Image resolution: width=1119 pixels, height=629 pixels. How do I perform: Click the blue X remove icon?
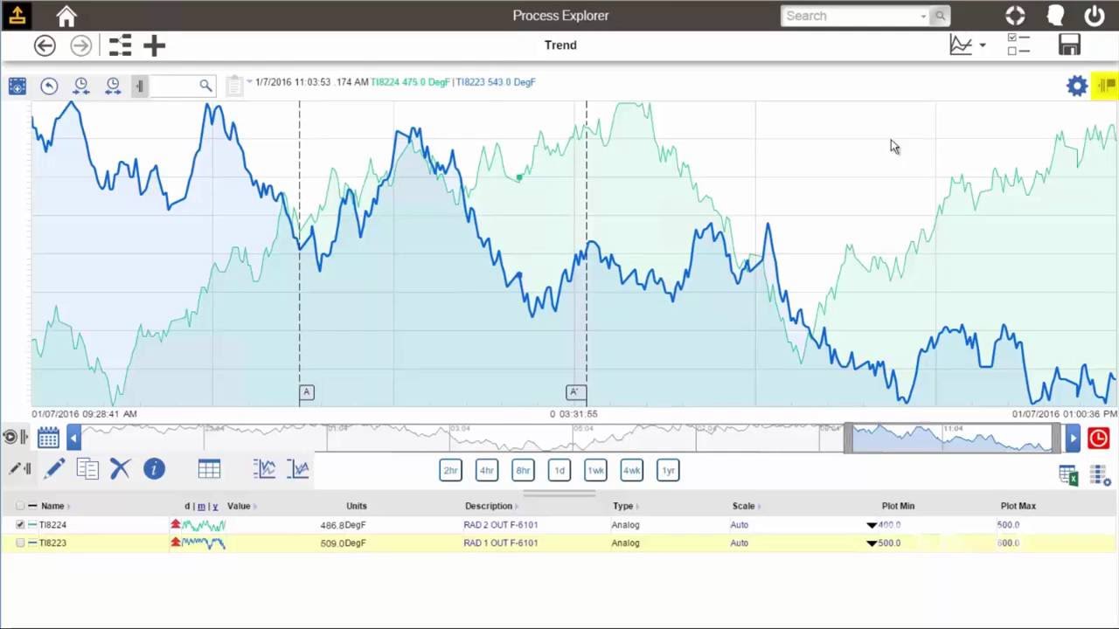(120, 470)
